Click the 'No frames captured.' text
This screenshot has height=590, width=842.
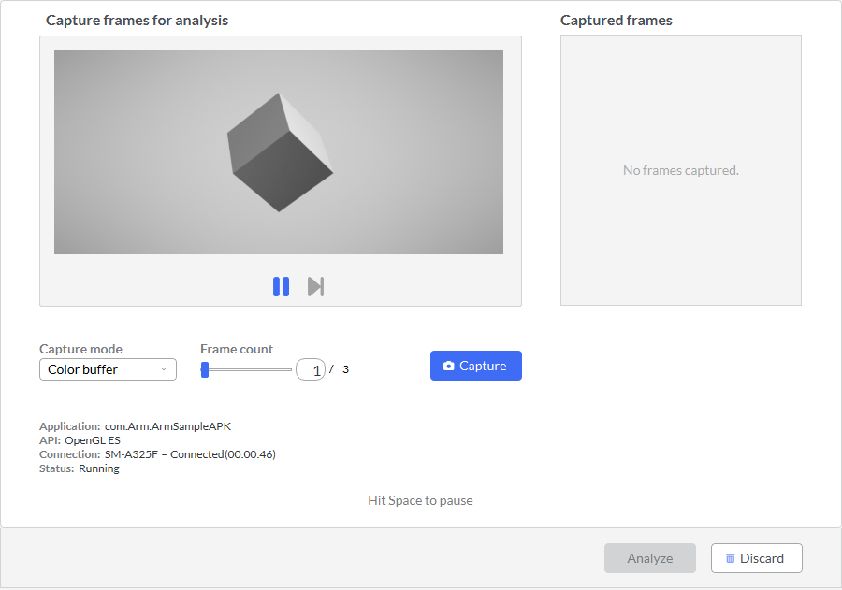681,171
